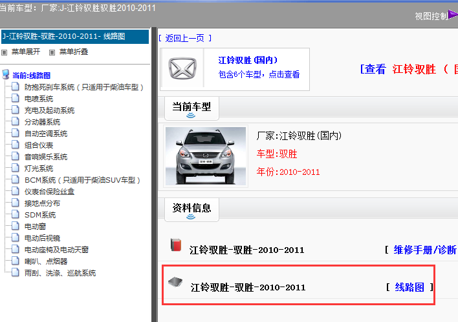Click the page icon for SDM系统

(x=16, y=214)
